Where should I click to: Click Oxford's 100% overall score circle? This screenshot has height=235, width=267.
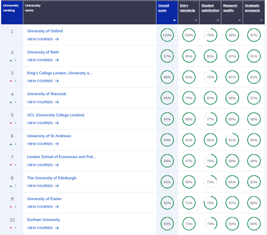pos(167,35)
